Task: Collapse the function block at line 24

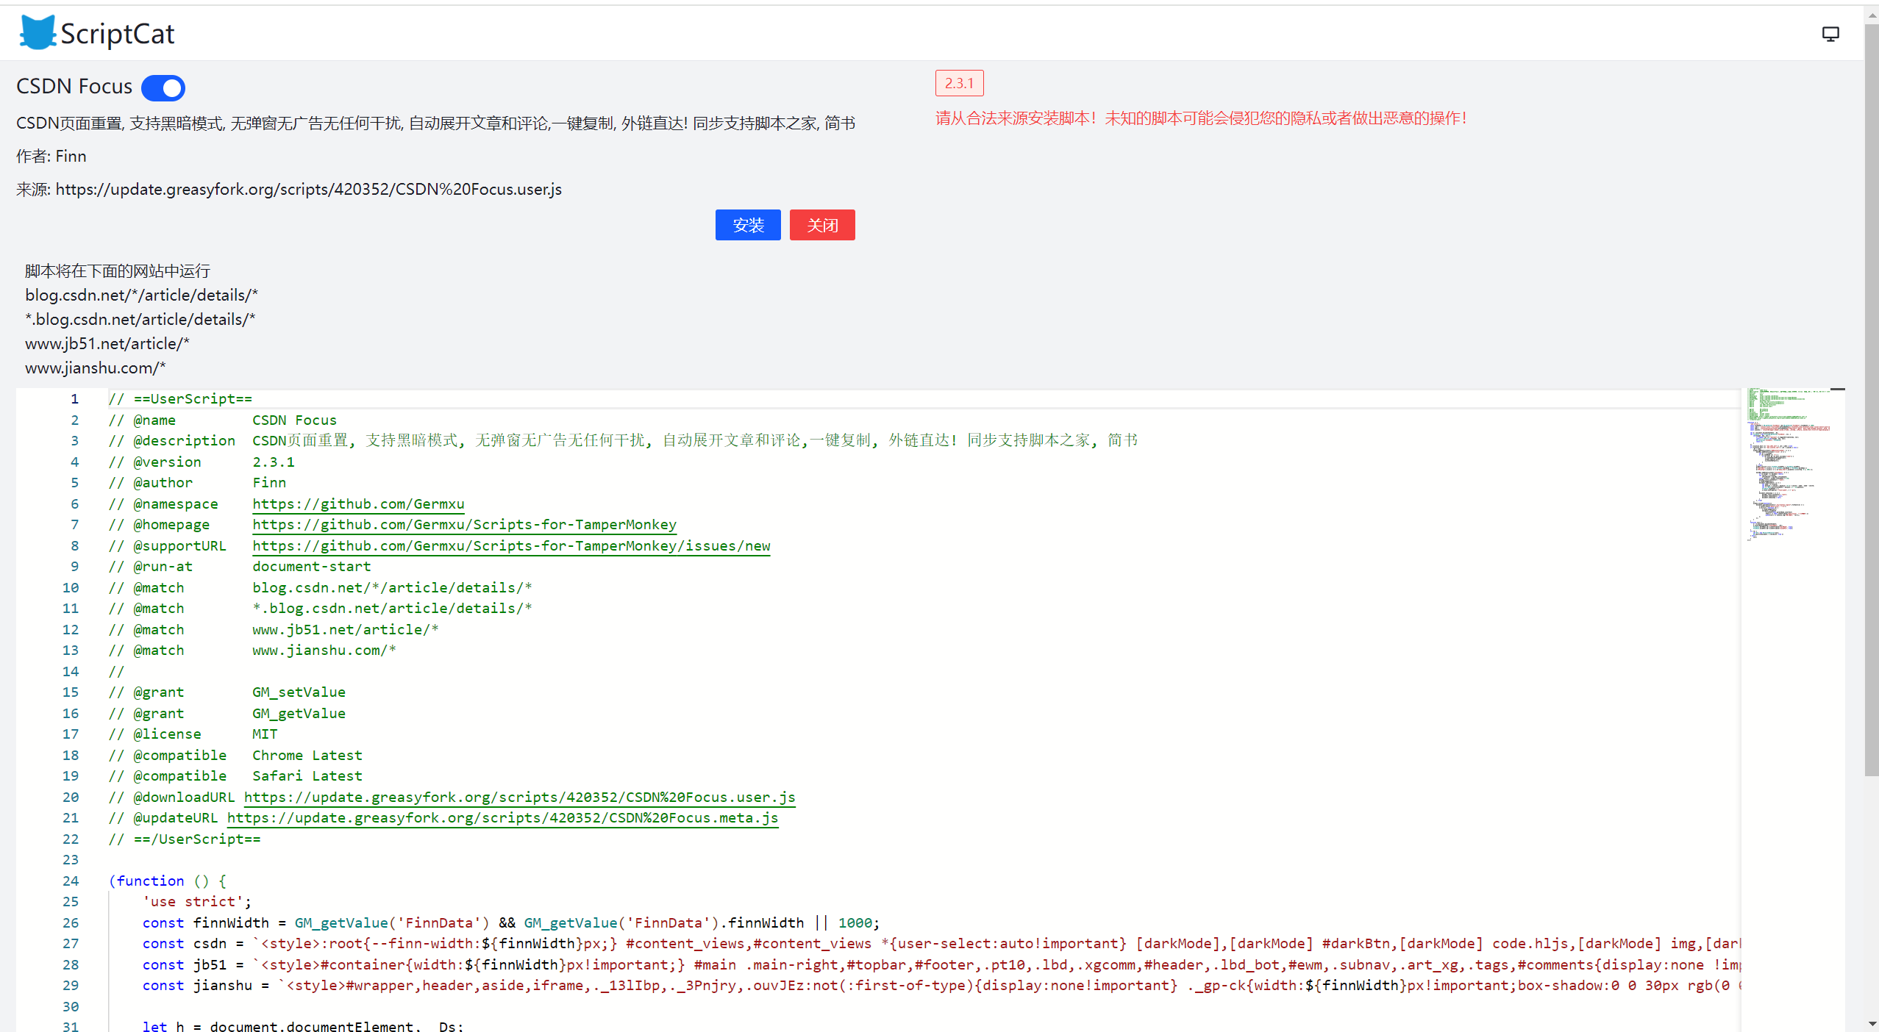Action: click(x=96, y=881)
